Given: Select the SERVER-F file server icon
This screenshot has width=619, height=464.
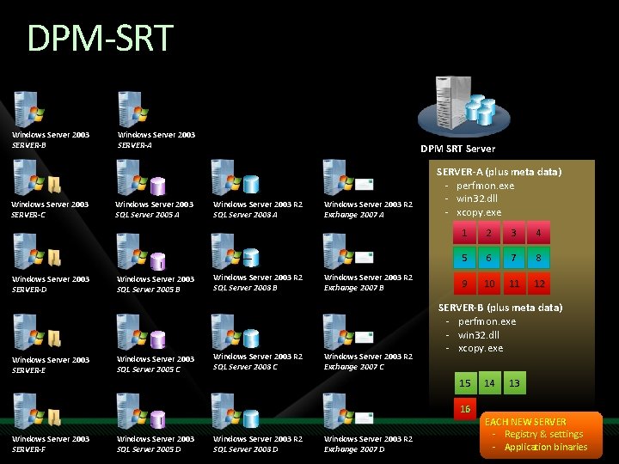Looking at the screenshot, I should click(x=37, y=411).
